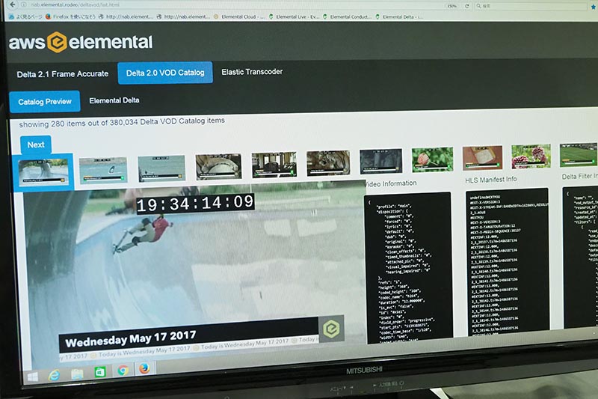Open Google Chrome from the taskbar
Viewport: 598px width, 399px height.
click(x=123, y=371)
